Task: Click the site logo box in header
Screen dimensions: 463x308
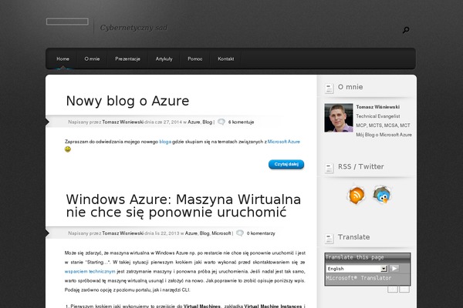Action: pyautogui.click(x=67, y=22)
